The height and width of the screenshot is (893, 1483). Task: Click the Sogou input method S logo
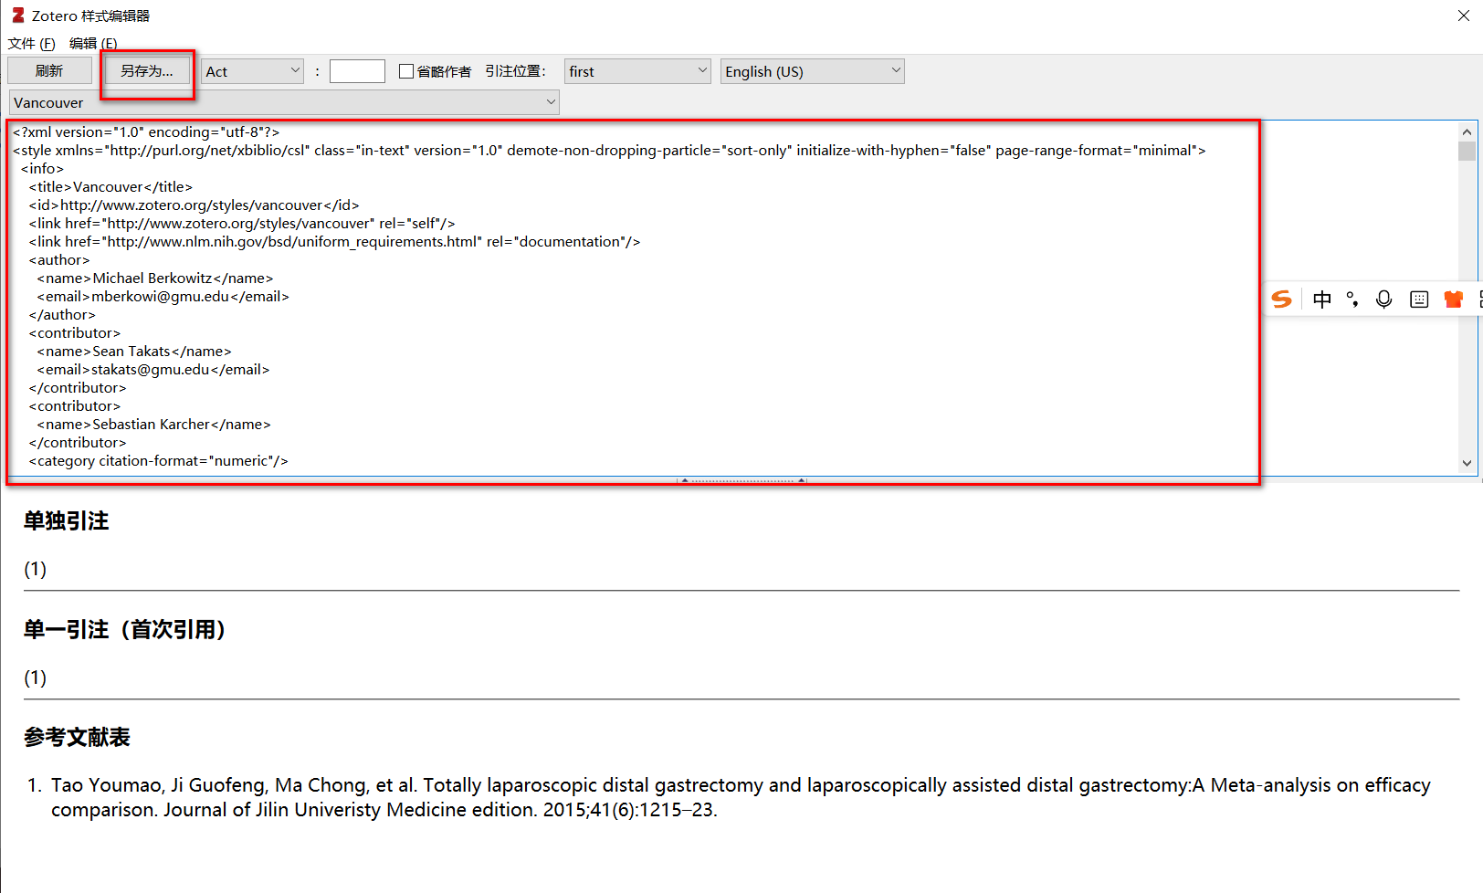[x=1282, y=299]
